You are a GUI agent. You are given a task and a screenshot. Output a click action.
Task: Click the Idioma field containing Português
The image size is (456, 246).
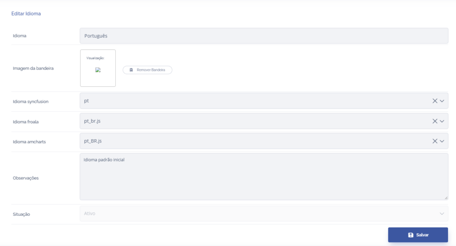coord(264,36)
